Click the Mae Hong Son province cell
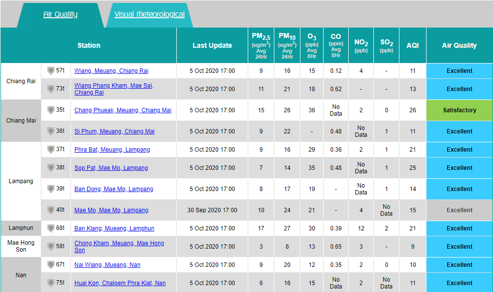Image resolution: width=493 pixels, height=292 pixels. 21,246
